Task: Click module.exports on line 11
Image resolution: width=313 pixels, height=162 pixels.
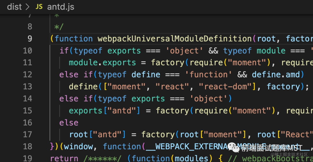Action: 102,62
